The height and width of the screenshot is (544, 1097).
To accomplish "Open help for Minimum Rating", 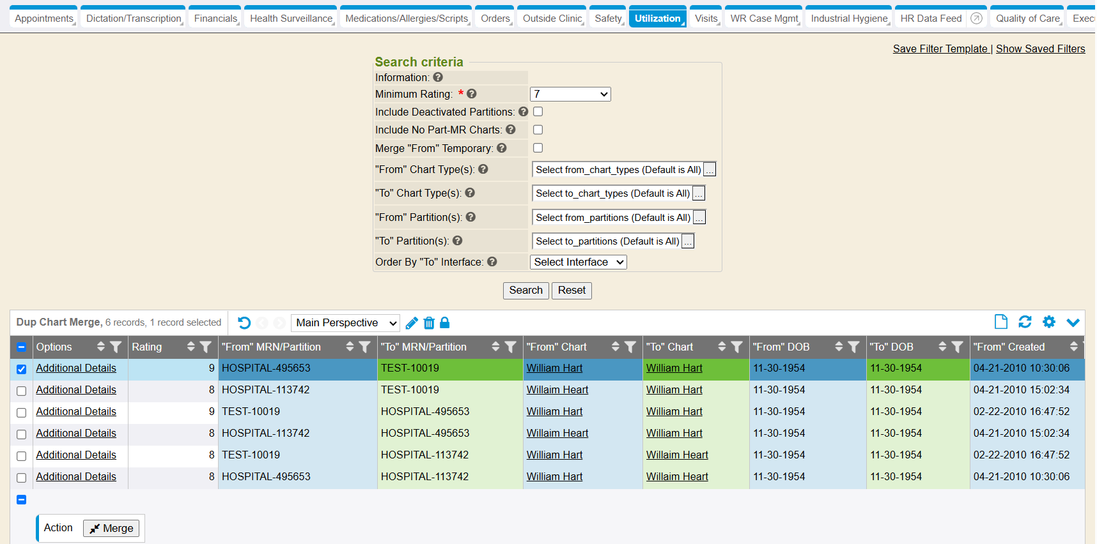I will pyautogui.click(x=472, y=94).
